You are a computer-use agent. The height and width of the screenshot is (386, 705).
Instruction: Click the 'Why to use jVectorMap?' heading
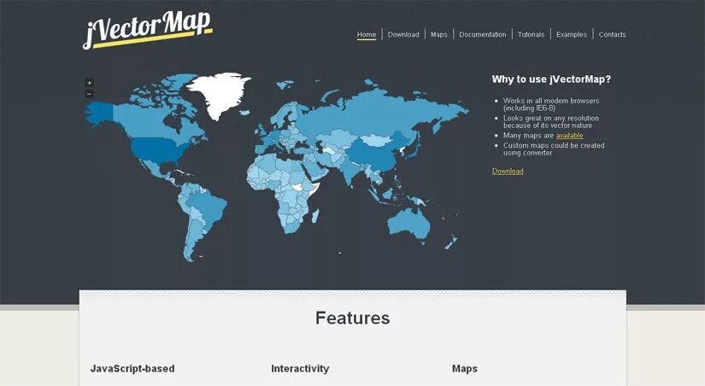pyautogui.click(x=551, y=79)
